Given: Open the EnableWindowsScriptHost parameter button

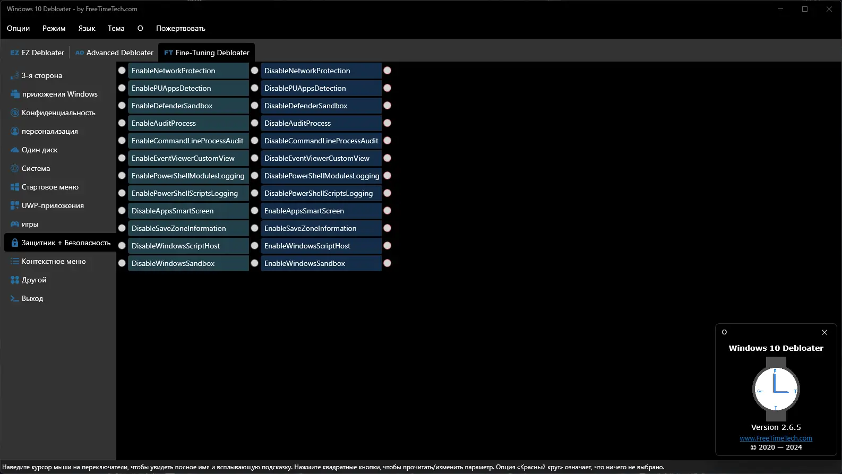Looking at the screenshot, I should [321, 246].
